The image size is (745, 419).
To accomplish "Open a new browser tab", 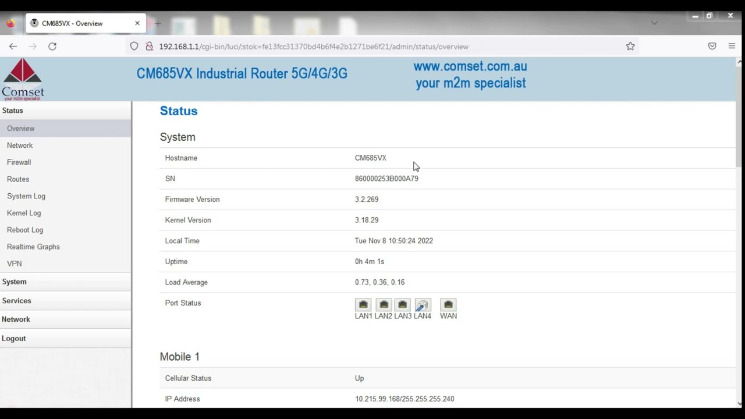I will pyautogui.click(x=158, y=23).
